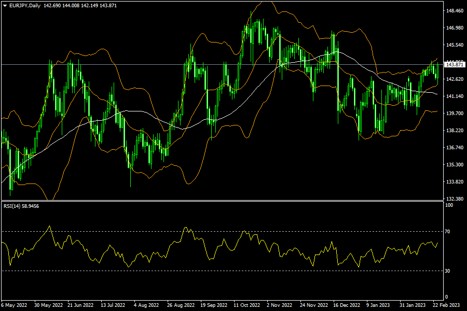Click the 145.540 price scale label
The image size is (467, 311).
455,45
